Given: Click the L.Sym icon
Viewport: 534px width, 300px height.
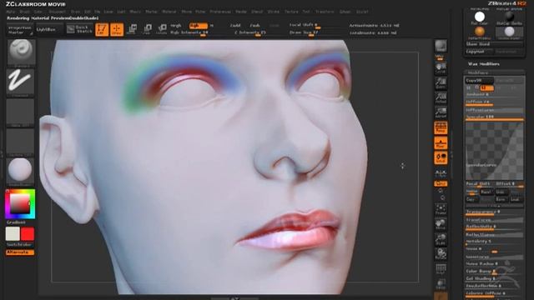Looking at the screenshot, I should click(441, 172).
